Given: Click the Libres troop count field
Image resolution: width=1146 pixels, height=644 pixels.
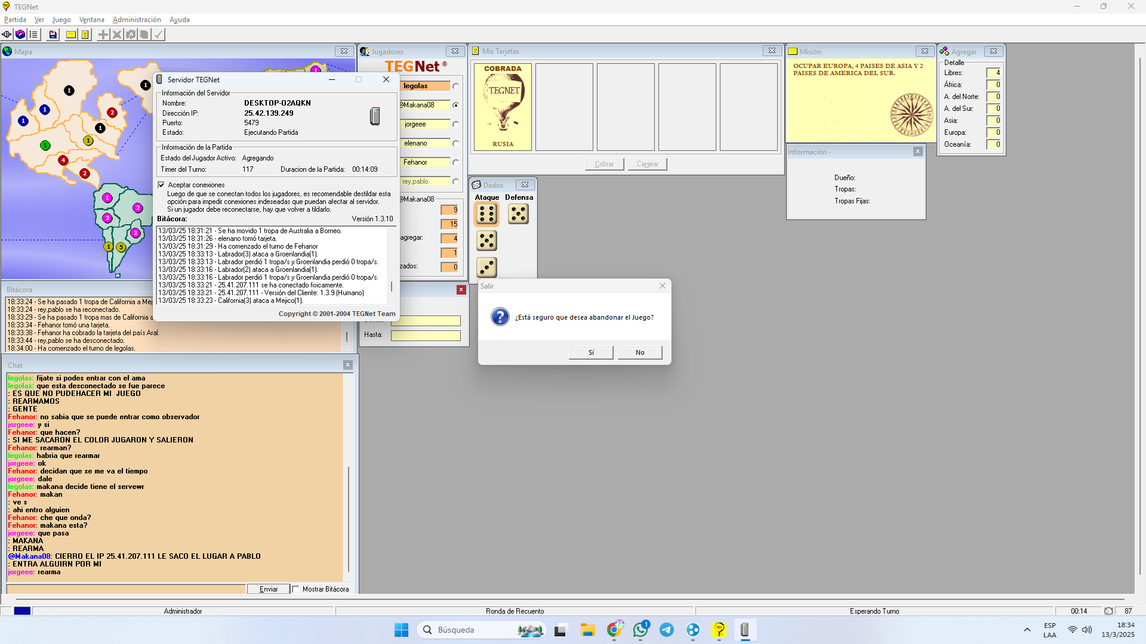Looking at the screenshot, I should [x=993, y=73].
